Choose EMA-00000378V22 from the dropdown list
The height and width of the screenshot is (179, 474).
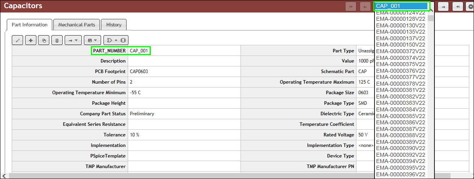coord(401,84)
